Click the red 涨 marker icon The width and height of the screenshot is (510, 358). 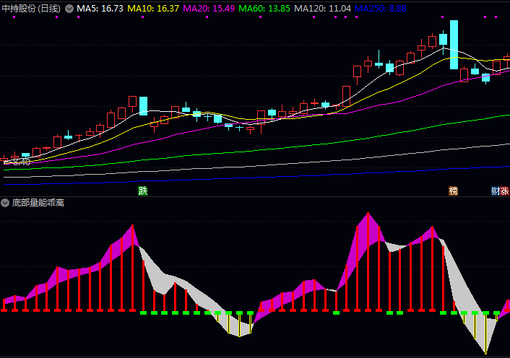click(505, 191)
